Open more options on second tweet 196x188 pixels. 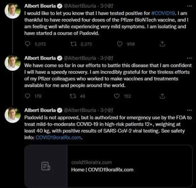click(x=189, y=58)
